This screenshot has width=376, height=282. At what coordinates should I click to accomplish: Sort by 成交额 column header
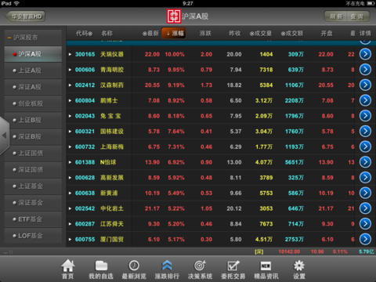(x=291, y=34)
